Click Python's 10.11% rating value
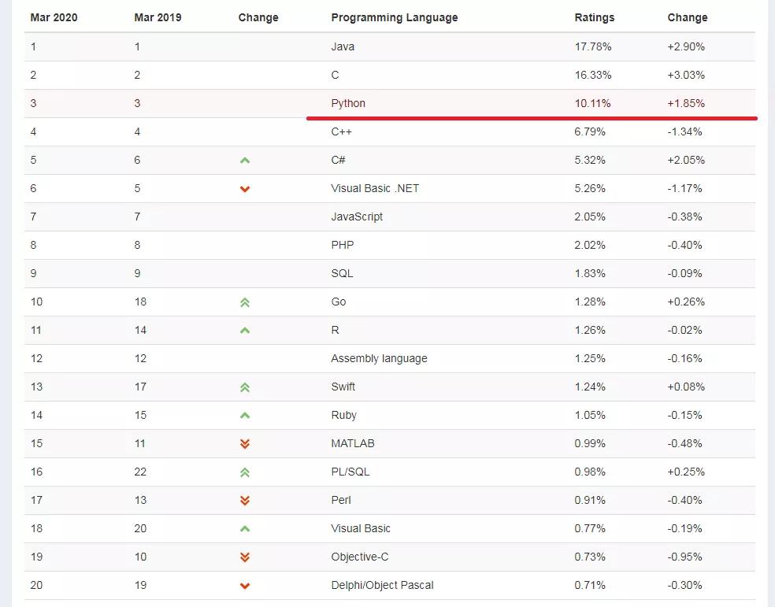This screenshot has width=775, height=607. click(592, 103)
